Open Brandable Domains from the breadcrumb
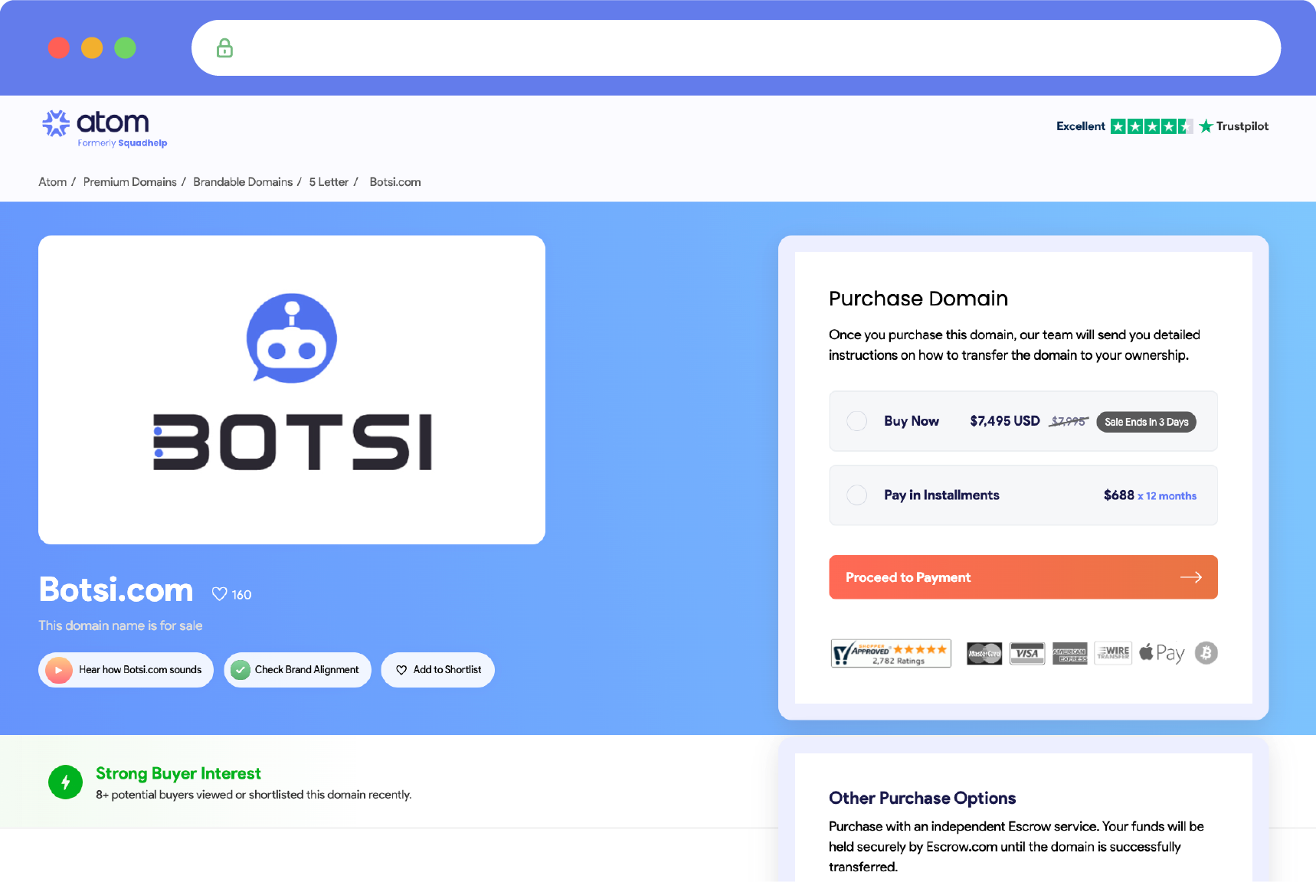The image size is (1316, 882). (x=243, y=181)
